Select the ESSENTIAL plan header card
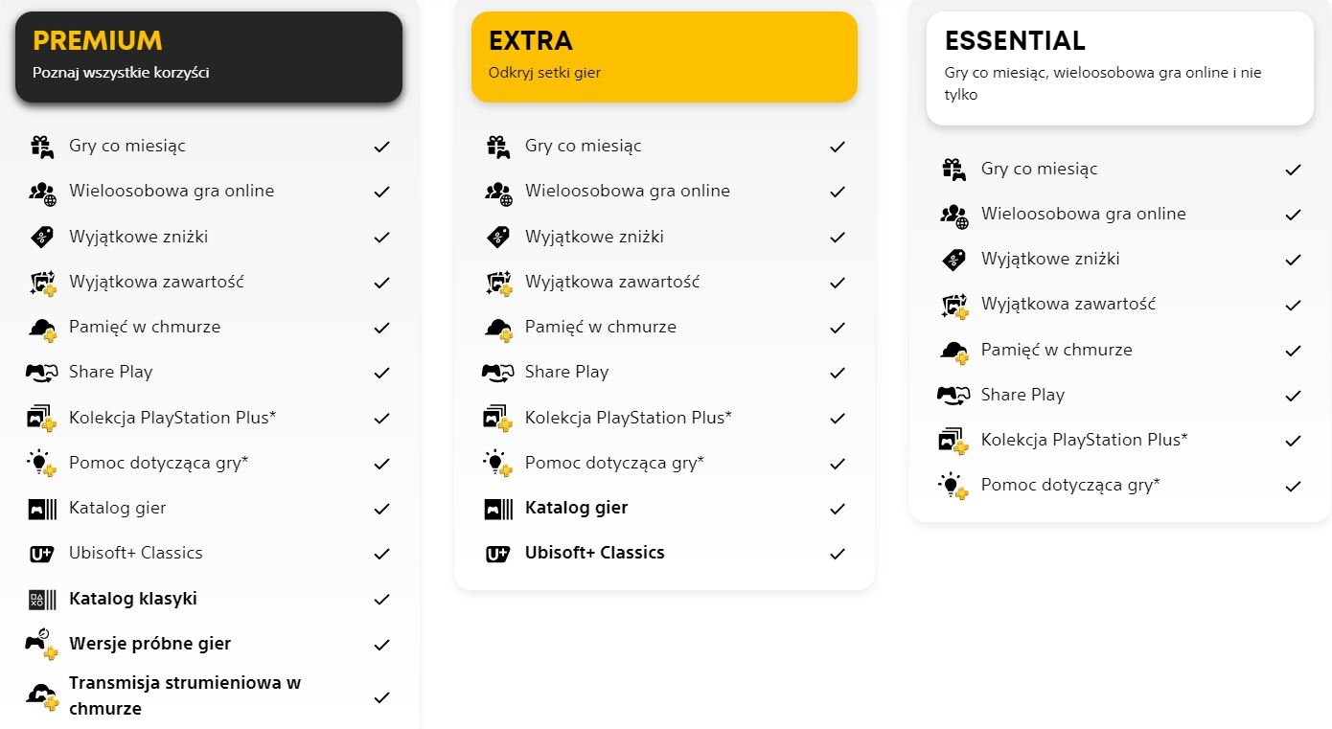 coord(1120,68)
